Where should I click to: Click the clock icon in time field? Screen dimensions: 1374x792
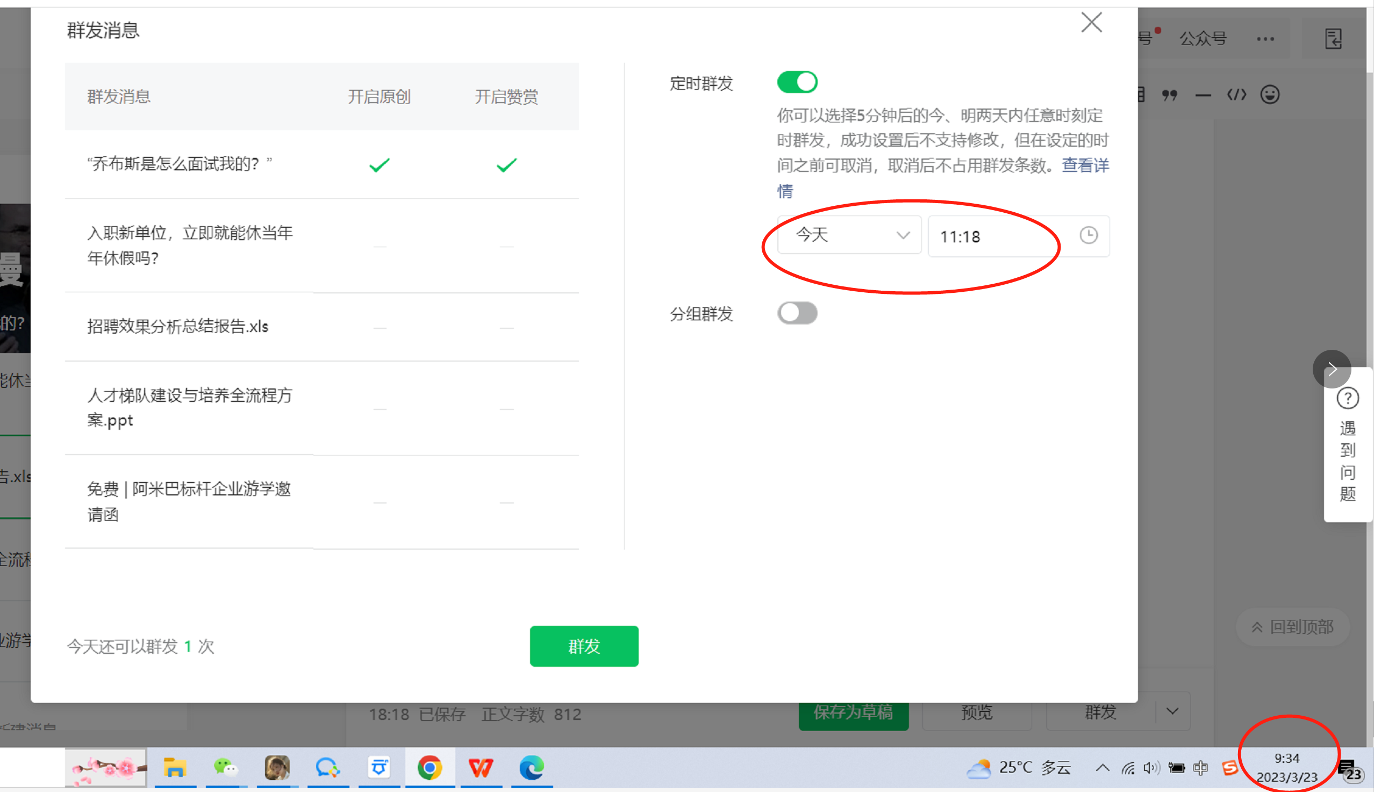[x=1089, y=235]
